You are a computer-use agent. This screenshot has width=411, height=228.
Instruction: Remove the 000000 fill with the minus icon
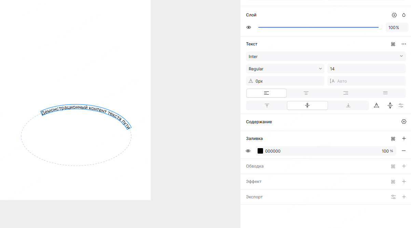[x=404, y=151]
